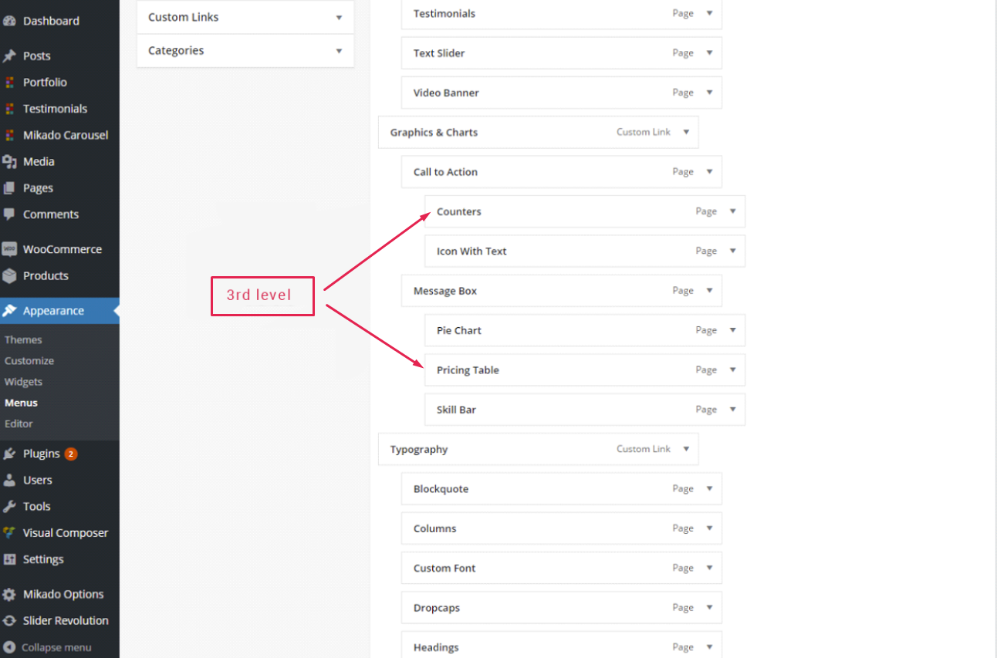Expand the Headings item arrow

click(709, 647)
